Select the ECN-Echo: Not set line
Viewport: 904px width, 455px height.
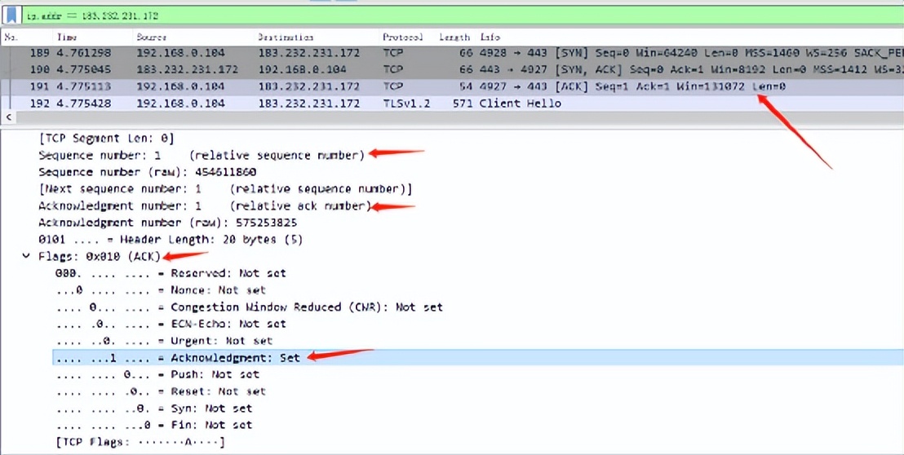pyautogui.click(x=171, y=325)
